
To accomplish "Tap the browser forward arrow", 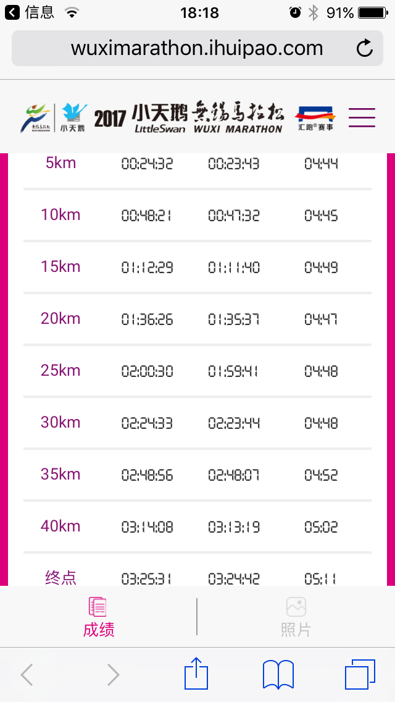I will [x=113, y=675].
